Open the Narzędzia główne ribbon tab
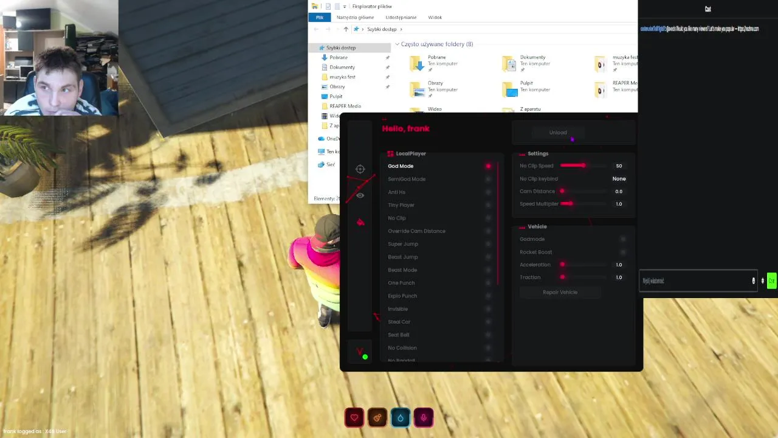The height and width of the screenshot is (438, 778). (x=355, y=18)
